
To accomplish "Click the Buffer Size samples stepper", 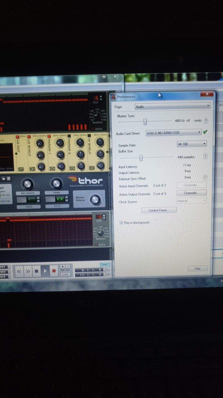I will coord(205,156).
